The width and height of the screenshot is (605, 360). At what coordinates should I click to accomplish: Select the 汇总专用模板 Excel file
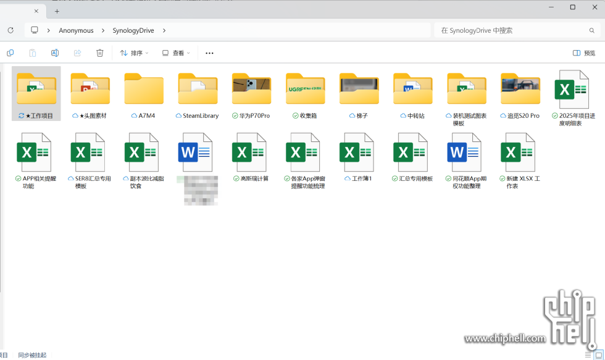(412, 157)
